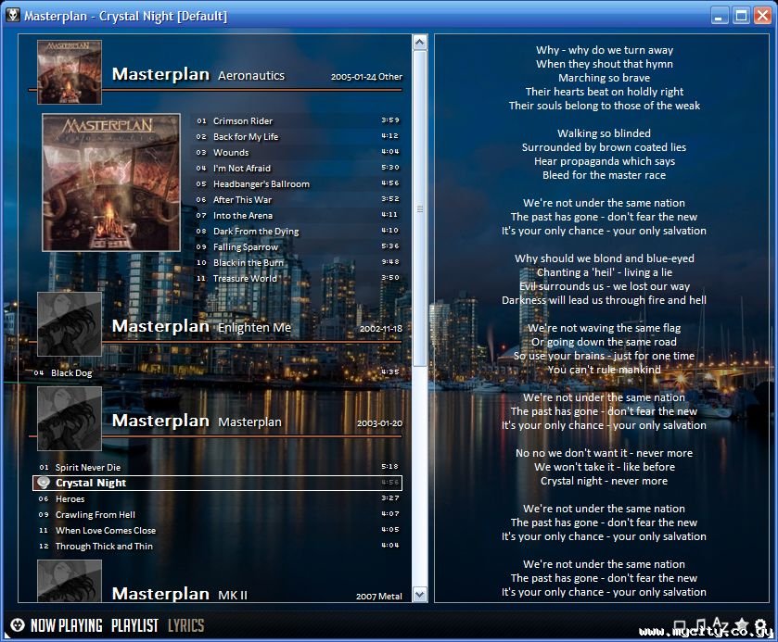The height and width of the screenshot is (642, 778).
Task: Select track Headbanger's Ballroom
Action: point(298,183)
